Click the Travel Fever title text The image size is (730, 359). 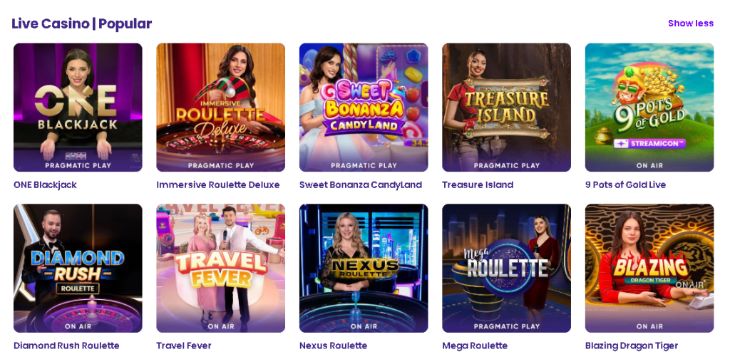click(x=184, y=346)
